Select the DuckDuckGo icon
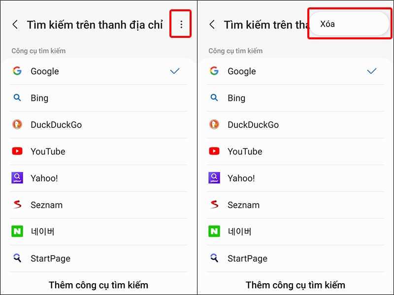The height and width of the screenshot is (295, 394). pyautogui.click(x=17, y=124)
